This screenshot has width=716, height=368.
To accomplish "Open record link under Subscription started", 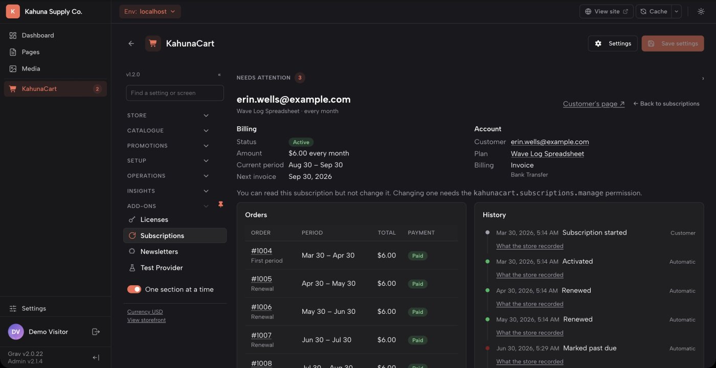I will 530,246.
